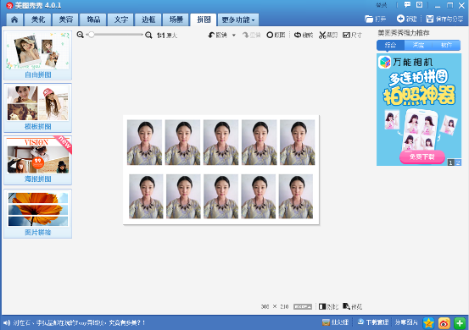The height and width of the screenshot is (330, 469).
Task: Click the 撤销 undo arrow
Action: click(217, 36)
